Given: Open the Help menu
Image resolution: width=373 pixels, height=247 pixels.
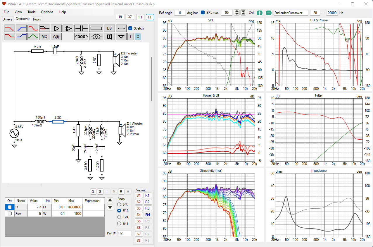Looking at the screenshot, I should [62, 12].
